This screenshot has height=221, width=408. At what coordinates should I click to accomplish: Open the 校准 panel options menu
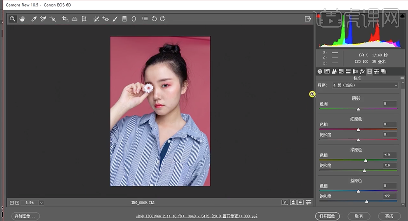coord(402,78)
